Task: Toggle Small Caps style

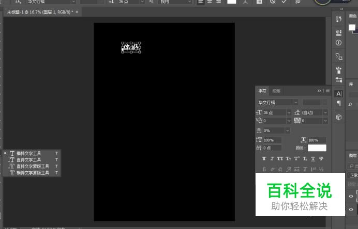Action: [288, 159]
